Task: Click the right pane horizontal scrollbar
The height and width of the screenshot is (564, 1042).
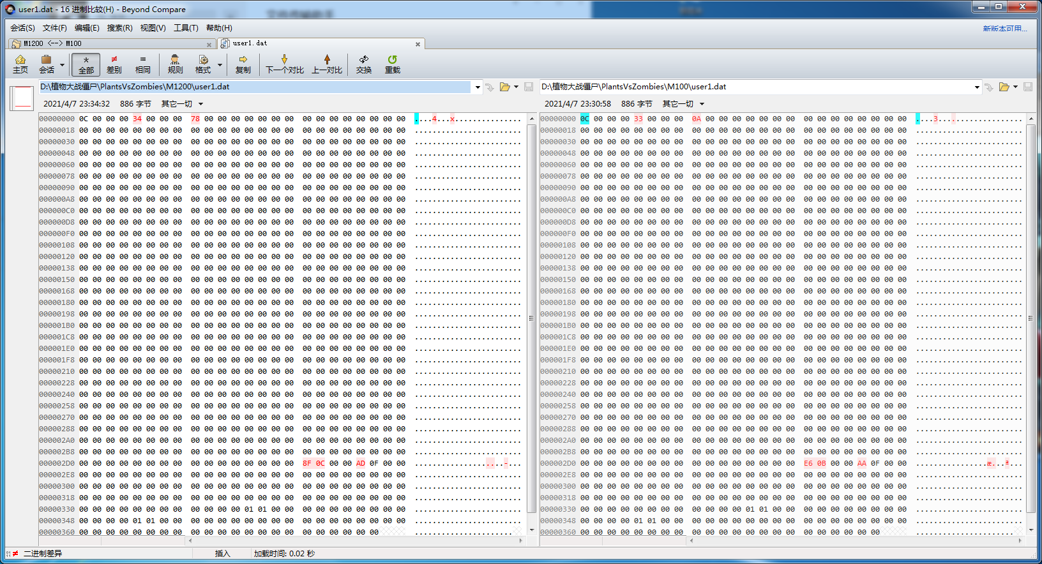Action: (856, 540)
